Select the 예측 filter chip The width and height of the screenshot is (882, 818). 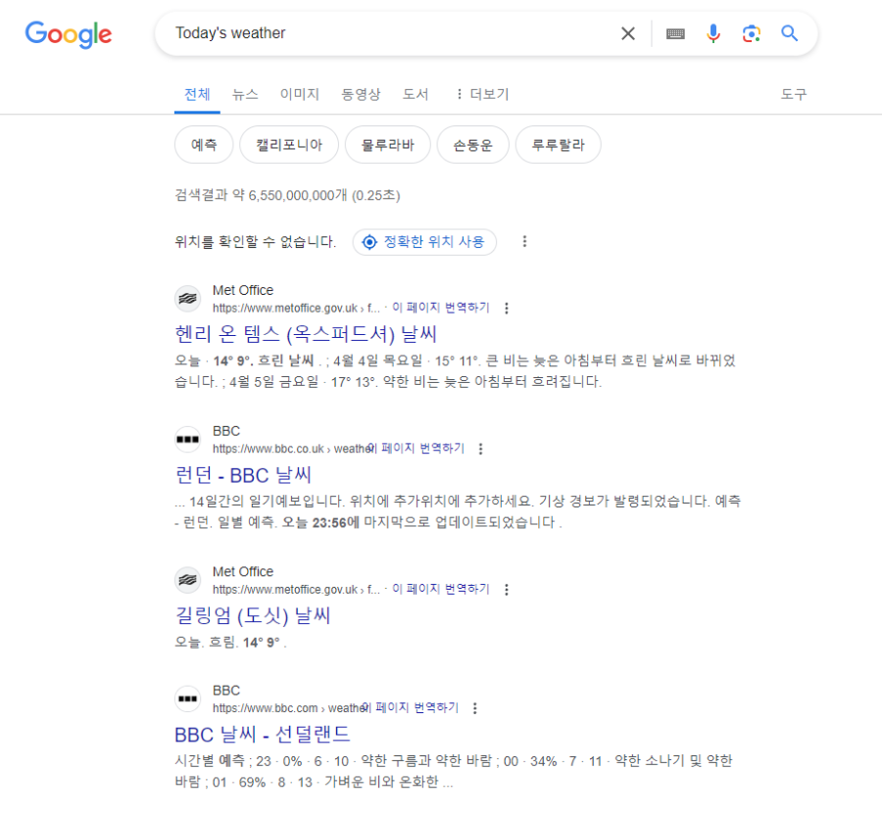(x=203, y=144)
